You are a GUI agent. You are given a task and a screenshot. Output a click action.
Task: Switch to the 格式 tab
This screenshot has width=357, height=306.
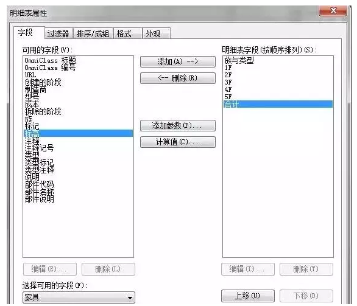pos(127,33)
